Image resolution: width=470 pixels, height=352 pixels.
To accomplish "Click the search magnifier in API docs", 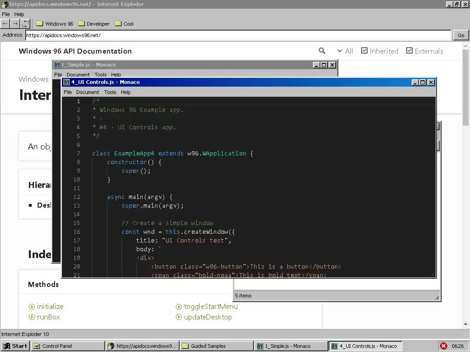I will click(x=322, y=51).
